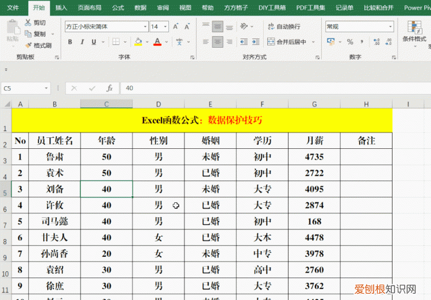431x300 pixels.
Task: Click the Paste clipboard icon
Action: pyautogui.click(x=13, y=27)
